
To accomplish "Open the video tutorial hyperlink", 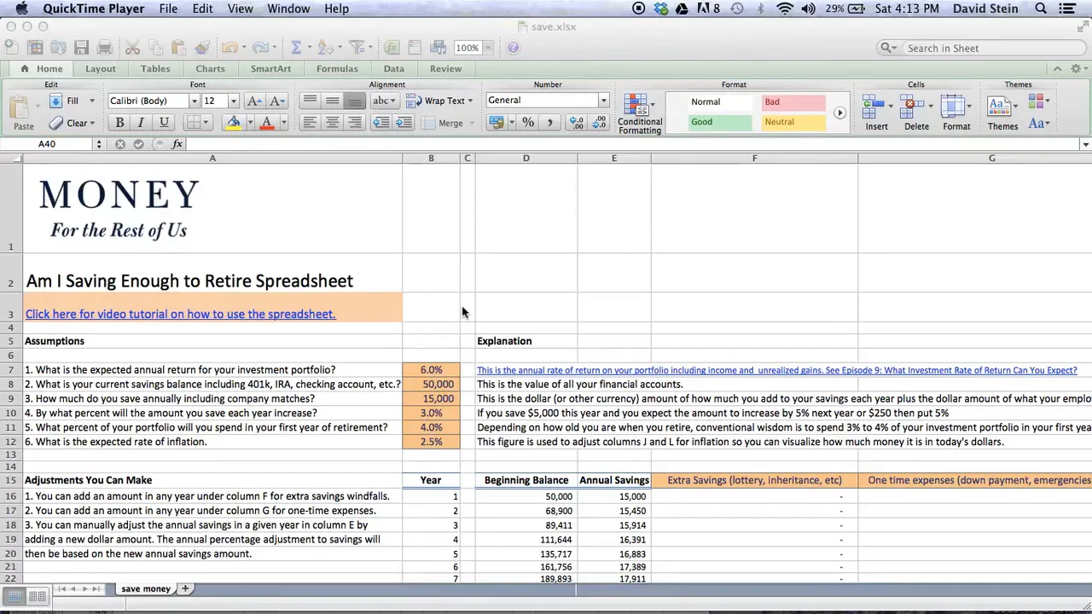I will (x=180, y=314).
